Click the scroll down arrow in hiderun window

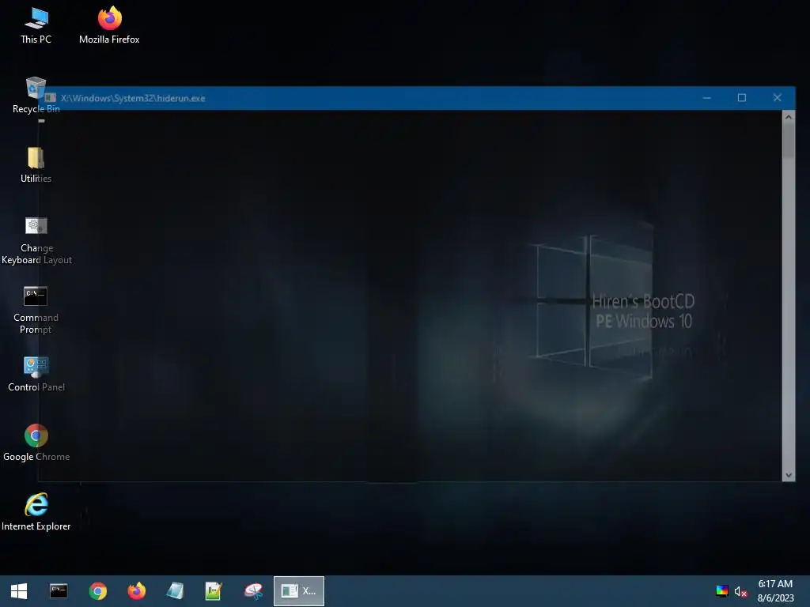pos(789,475)
